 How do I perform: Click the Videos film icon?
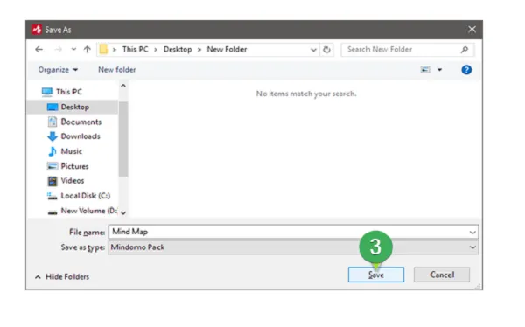pyautogui.click(x=52, y=181)
